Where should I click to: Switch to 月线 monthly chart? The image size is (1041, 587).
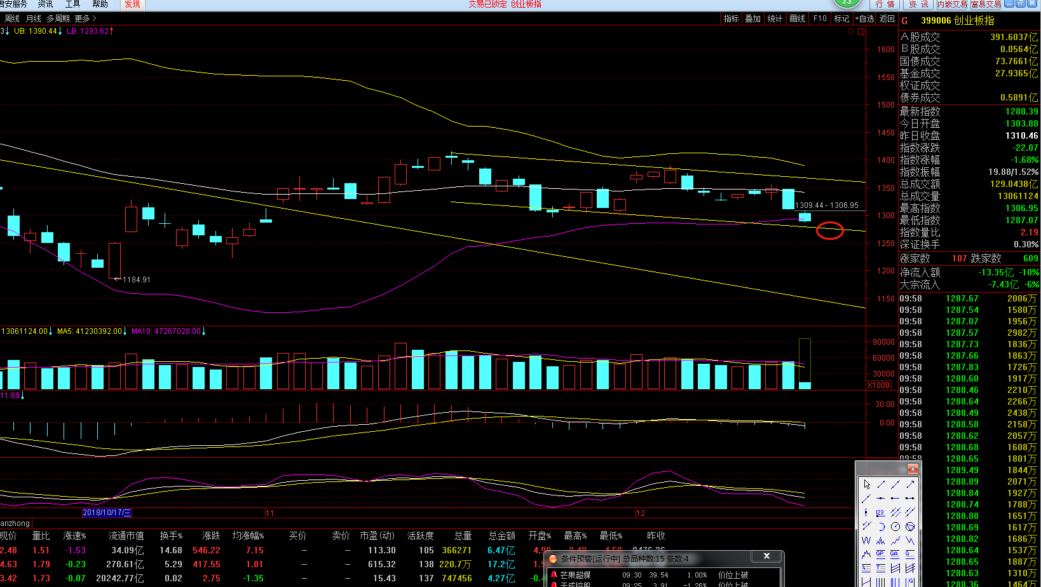(33, 18)
